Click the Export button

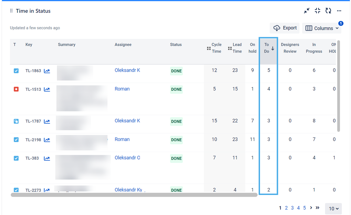coord(285,28)
